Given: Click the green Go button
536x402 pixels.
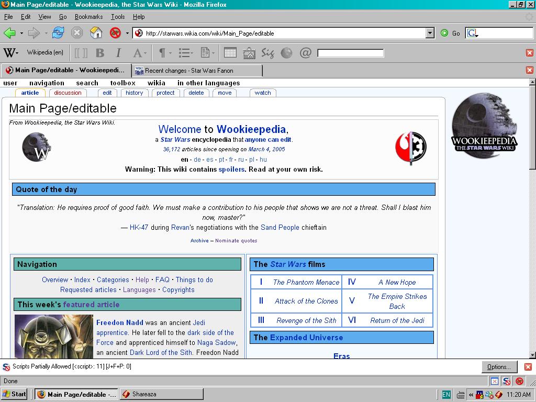Looking at the screenshot, I should coord(450,33).
